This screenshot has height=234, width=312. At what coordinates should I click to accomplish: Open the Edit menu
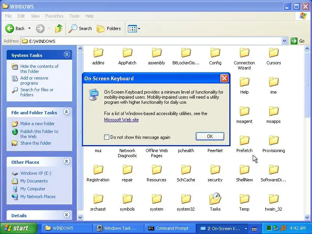[21, 16]
